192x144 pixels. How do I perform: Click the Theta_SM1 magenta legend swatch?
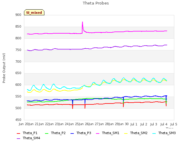pyautogui.click(x=98, y=133)
